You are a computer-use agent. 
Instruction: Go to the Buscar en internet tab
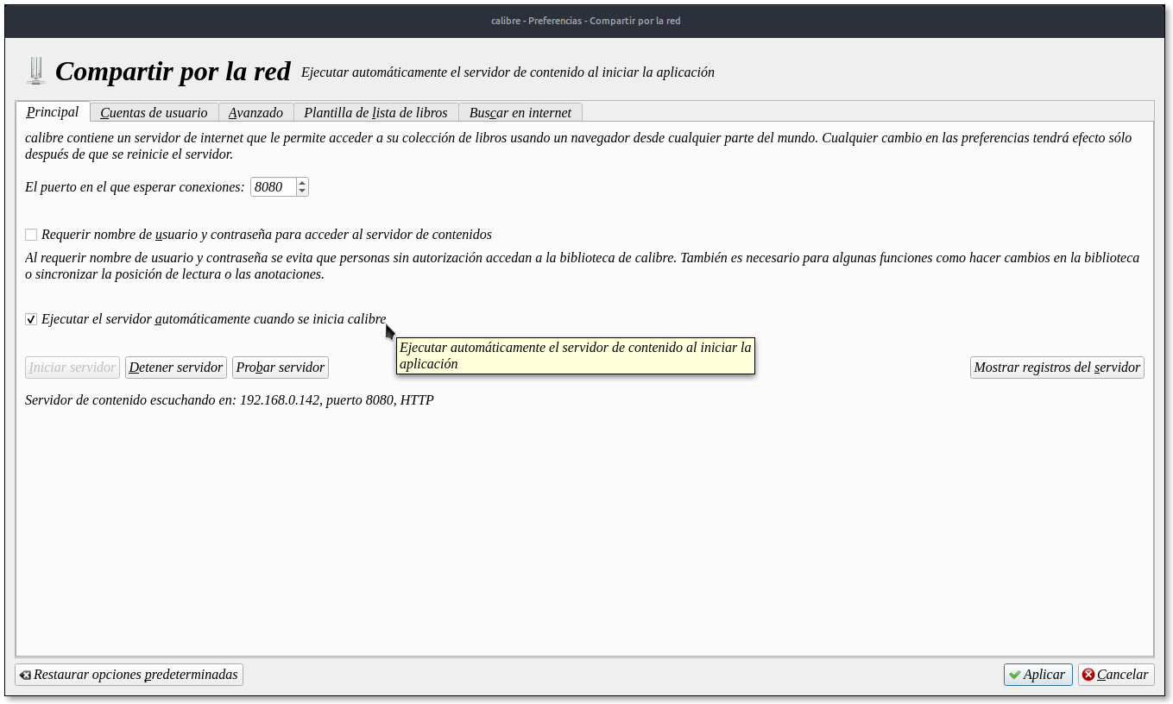pos(520,112)
